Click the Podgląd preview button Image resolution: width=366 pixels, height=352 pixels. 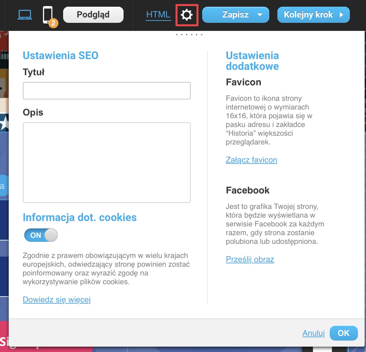tap(93, 15)
